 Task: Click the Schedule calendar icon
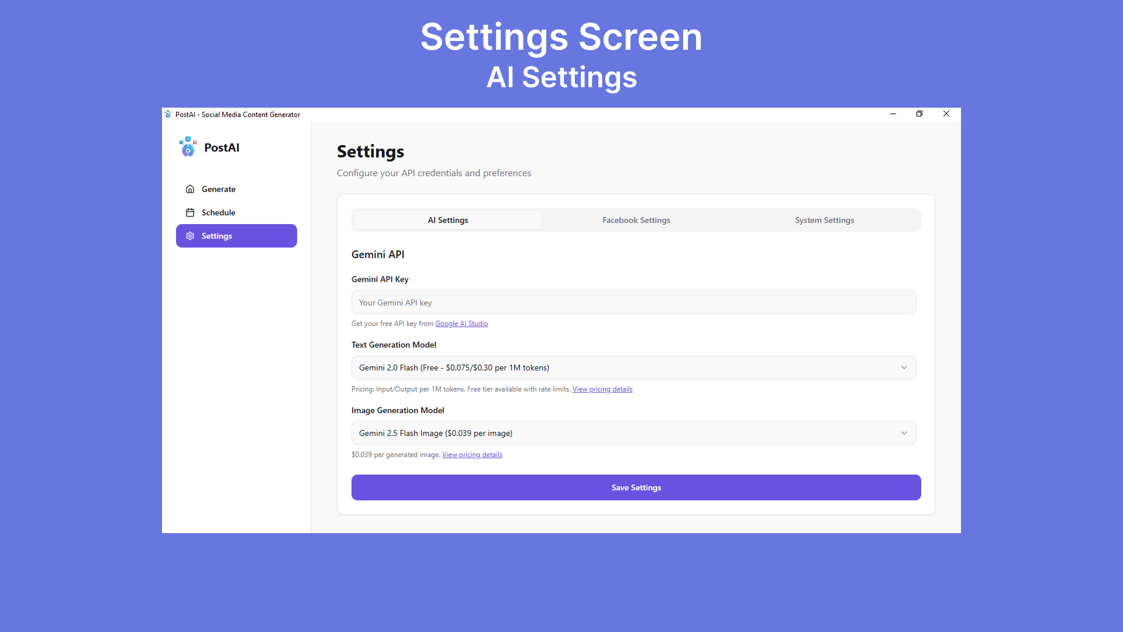click(190, 212)
